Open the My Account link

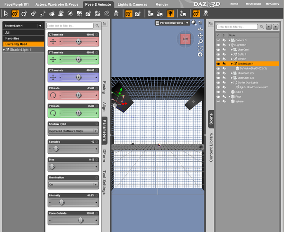(253, 4)
